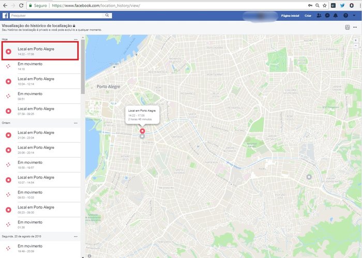This screenshot has height=258, width=362.
Task: Click the gray marker beneath the red pin
Action: [142, 136]
